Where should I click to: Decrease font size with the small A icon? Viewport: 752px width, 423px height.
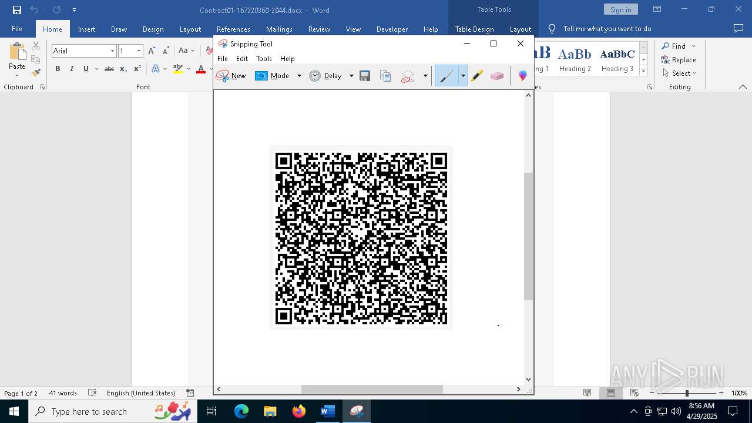[166, 51]
